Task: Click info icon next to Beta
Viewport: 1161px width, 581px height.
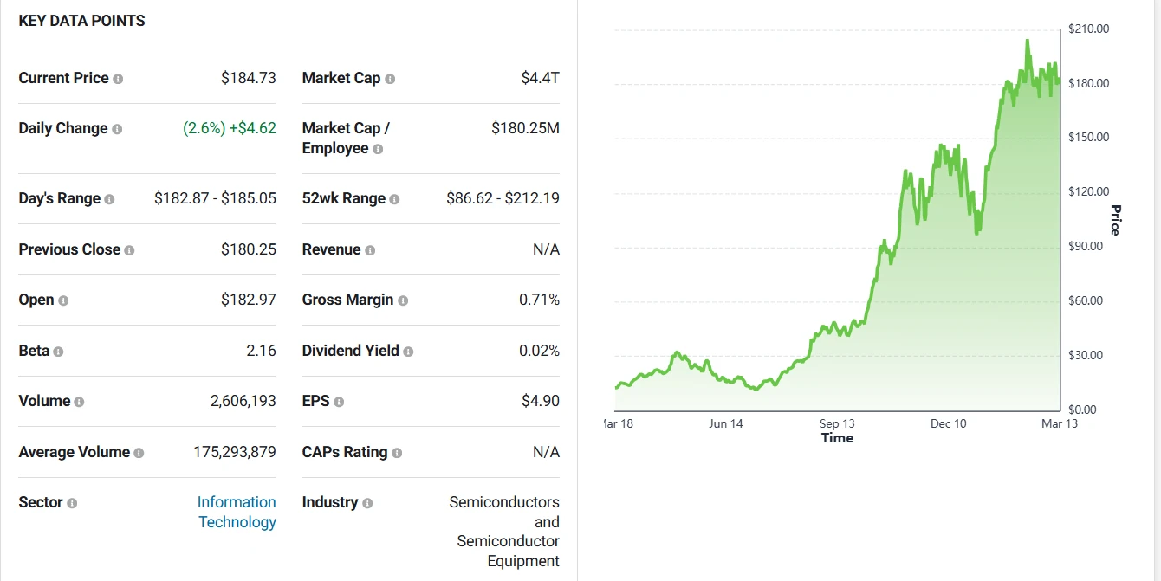Action: [58, 352]
